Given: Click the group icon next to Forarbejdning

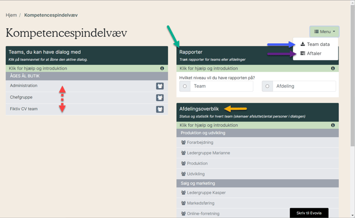Looking at the screenshot, I should tap(183, 143).
